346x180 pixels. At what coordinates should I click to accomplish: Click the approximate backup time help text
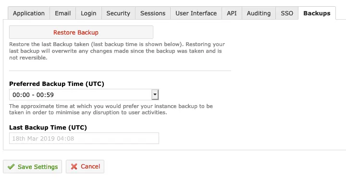111,109
